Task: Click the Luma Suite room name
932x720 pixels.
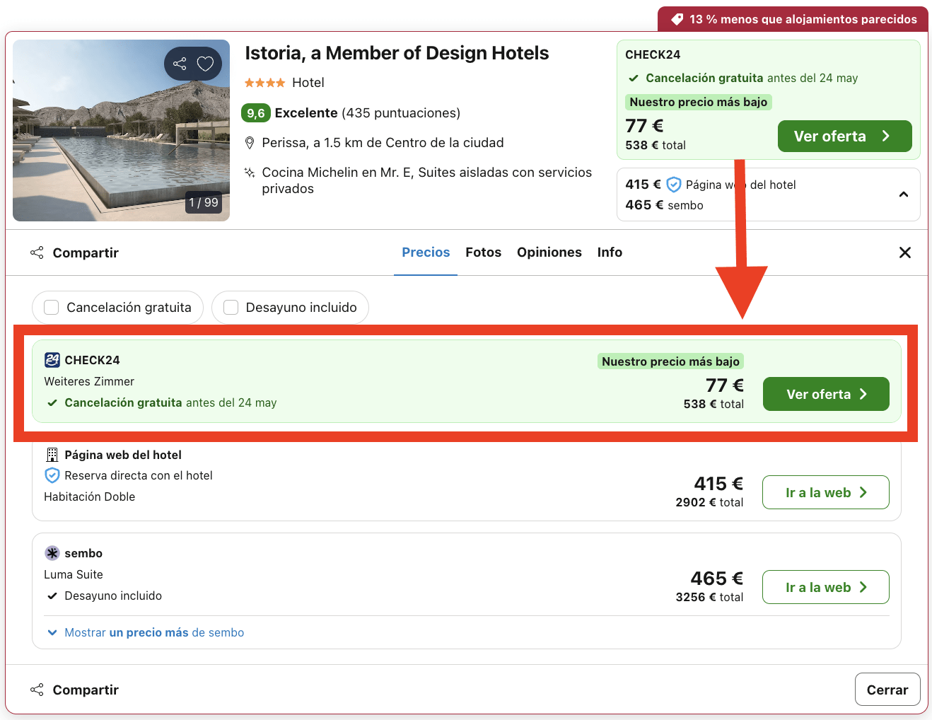Action: tap(74, 574)
